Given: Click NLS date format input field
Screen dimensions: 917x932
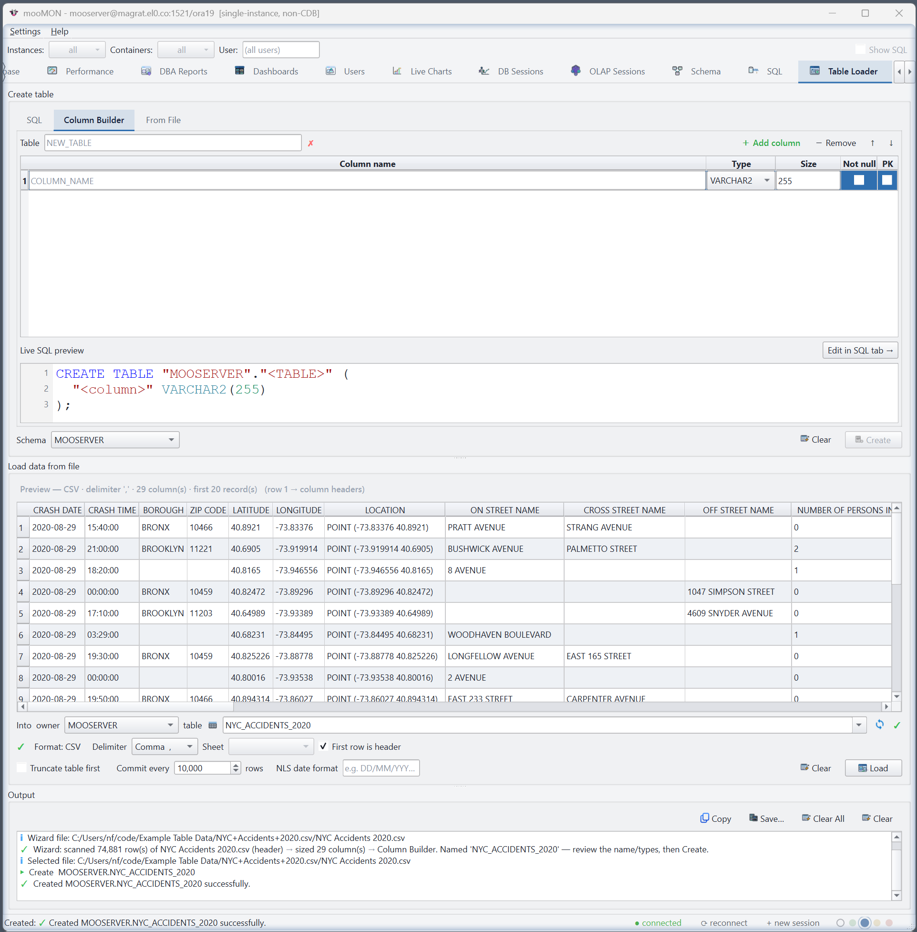Looking at the screenshot, I should pyautogui.click(x=381, y=768).
